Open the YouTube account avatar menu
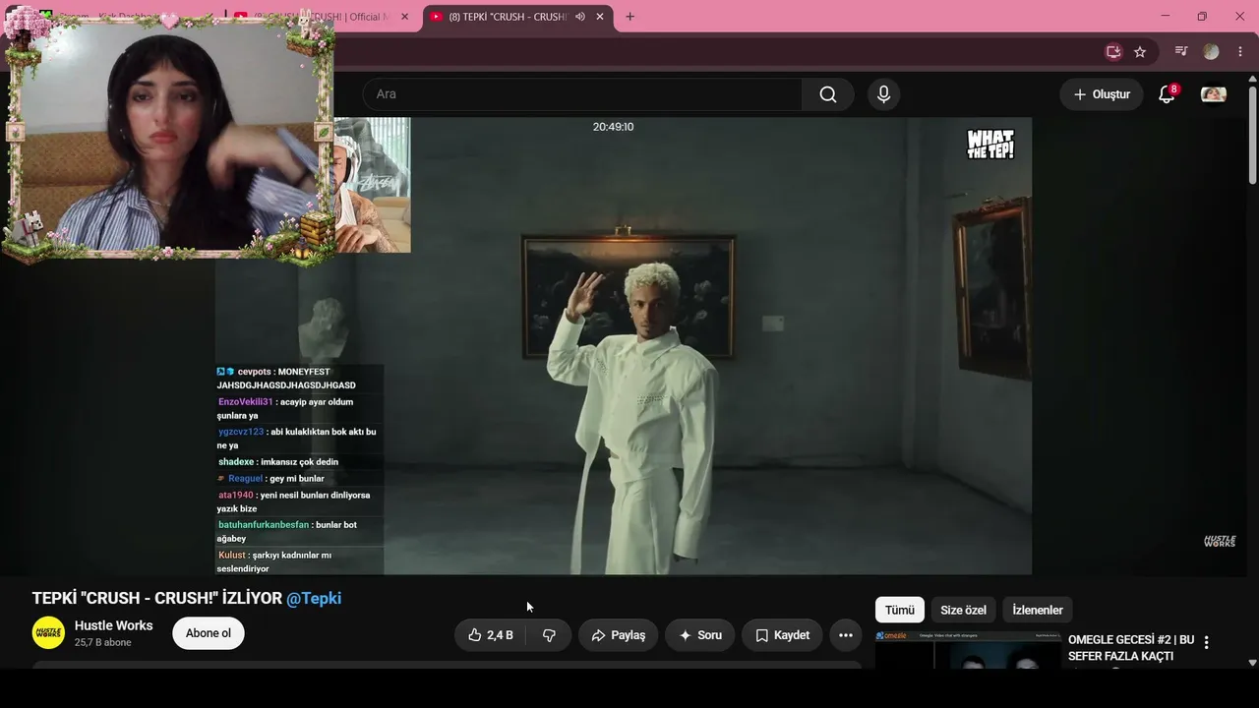Viewport: 1259px width, 708px height. [x=1214, y=94]
